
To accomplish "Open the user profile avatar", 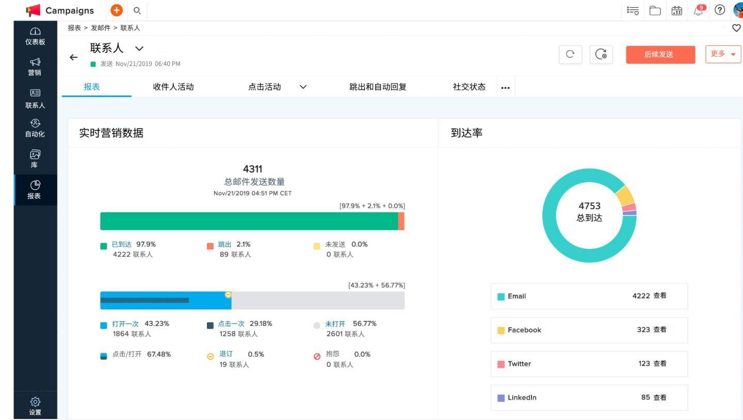I will (738, 10).
